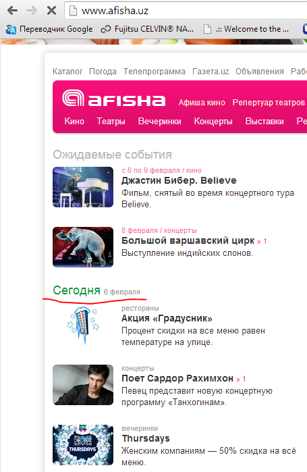Click the Afisha logo
This screenshot has height=472, width=307.
click(113, 99)
